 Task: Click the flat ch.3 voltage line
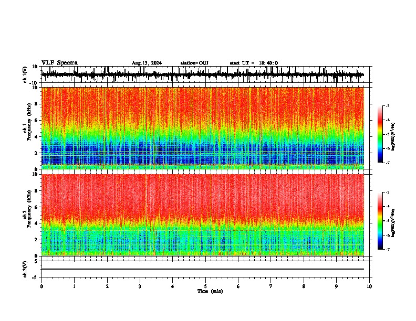tap(202, 269)
